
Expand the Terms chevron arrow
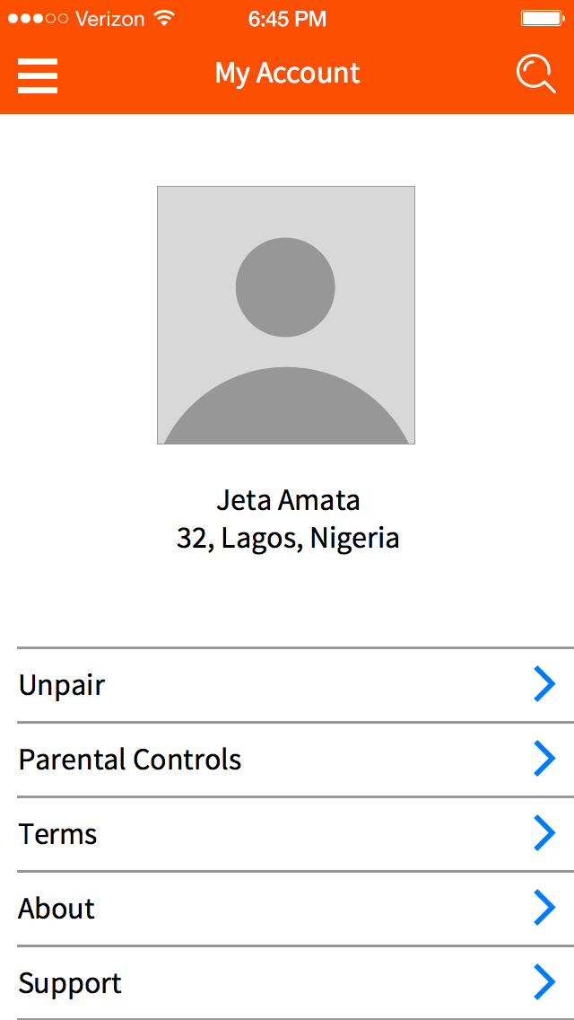pos(544,834)
